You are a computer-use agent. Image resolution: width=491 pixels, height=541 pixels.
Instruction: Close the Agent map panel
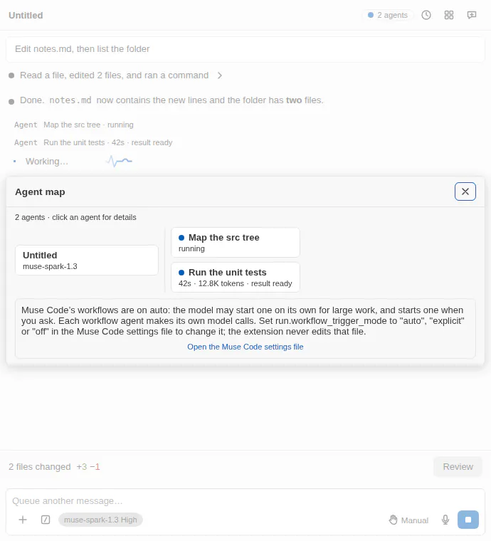465,191
